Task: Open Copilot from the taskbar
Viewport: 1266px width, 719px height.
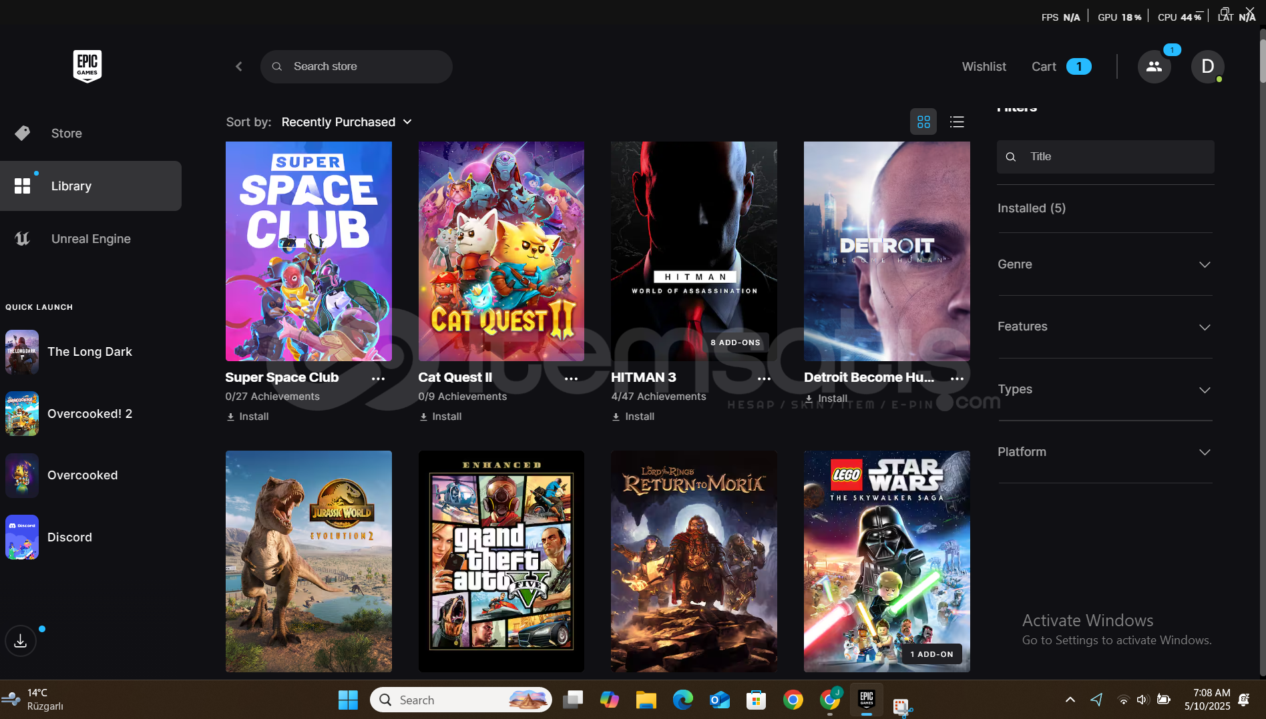Action: pos(609,700)
